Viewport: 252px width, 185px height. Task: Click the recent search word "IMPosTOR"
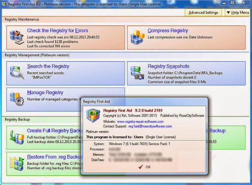(42, 77)
